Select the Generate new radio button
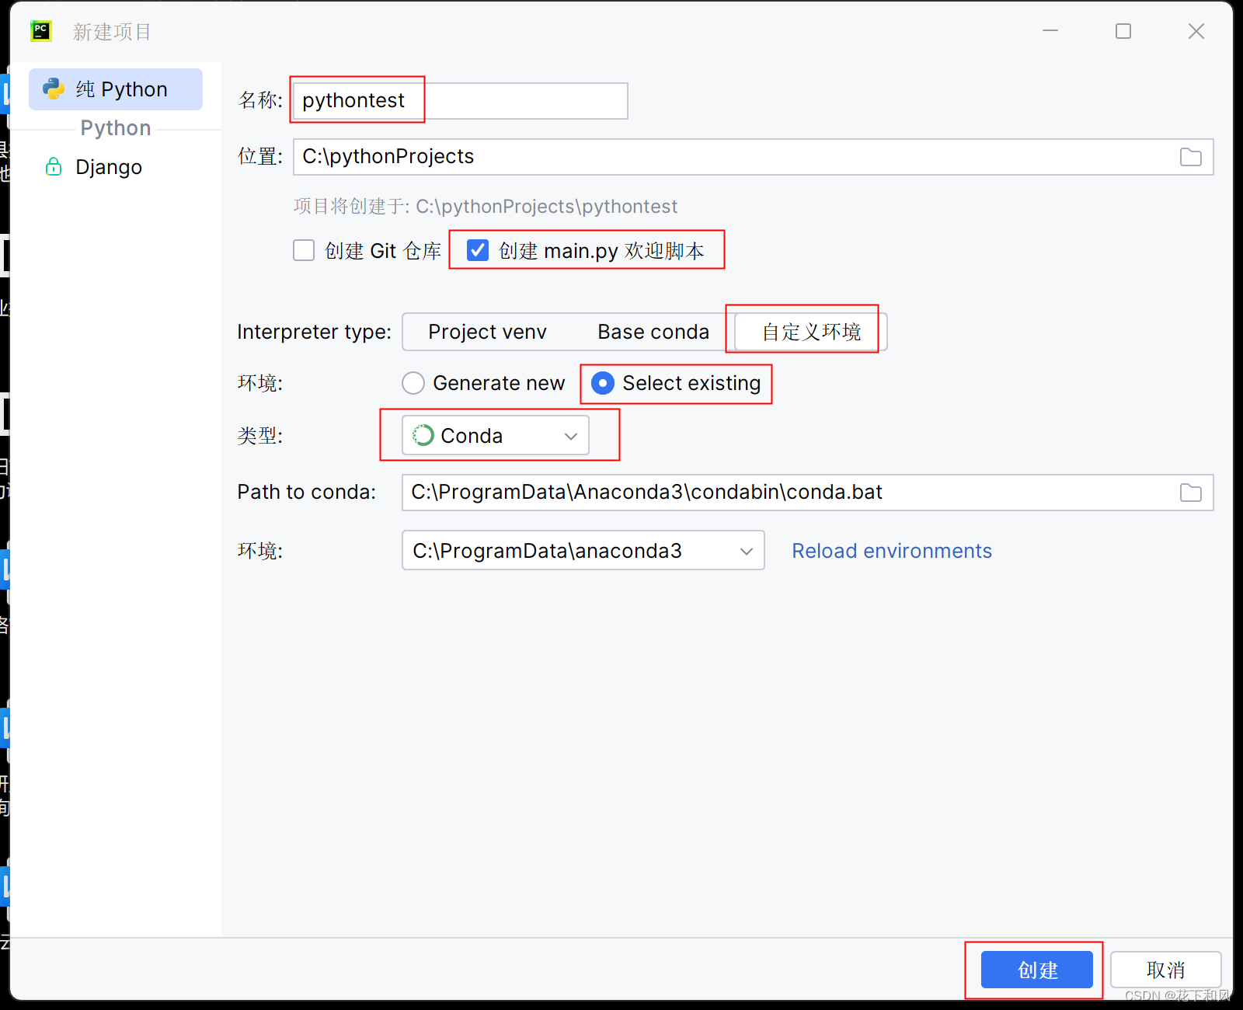Viewport: 1243px width, 1010px height. pyautogui.click(x=413, y=383)
